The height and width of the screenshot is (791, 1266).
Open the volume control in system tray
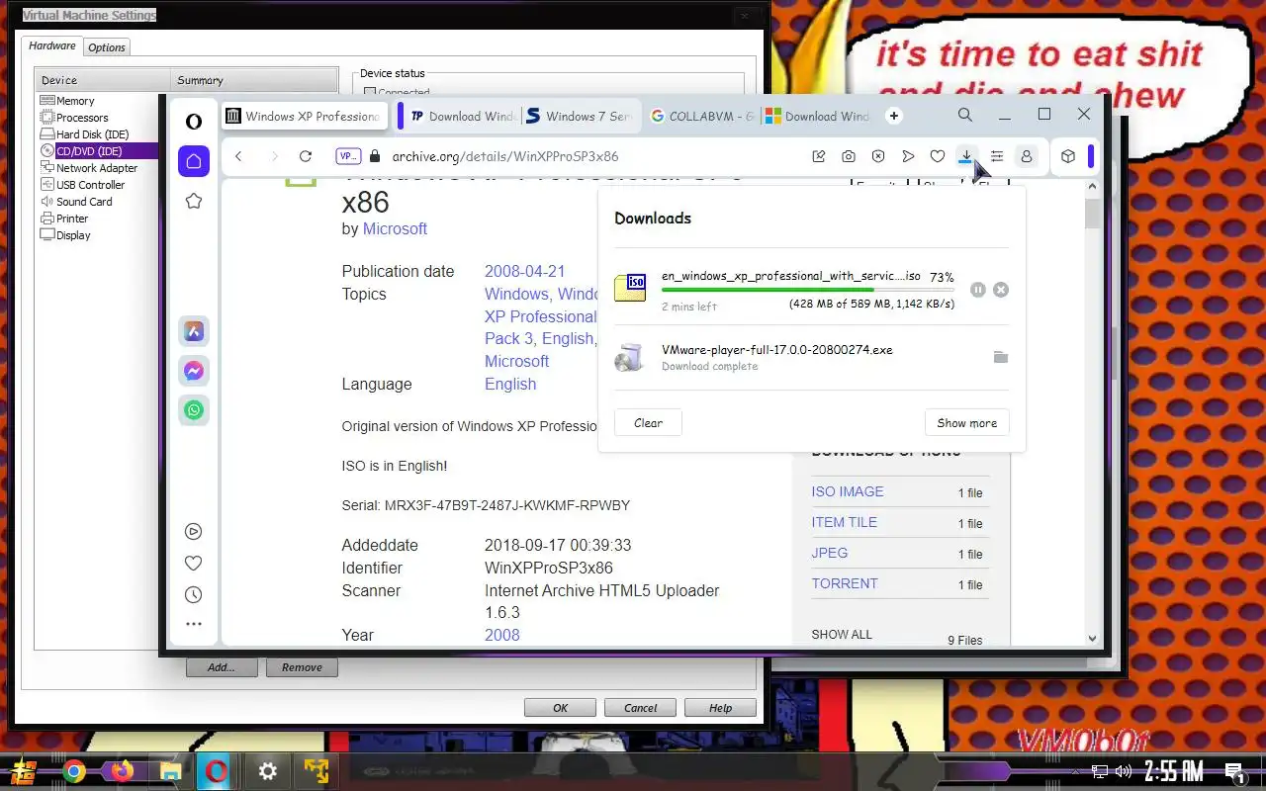click(x=1123, y=771)
